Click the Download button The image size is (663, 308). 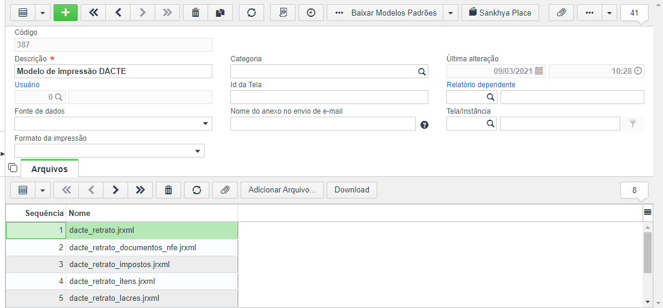tap(352, 190)
